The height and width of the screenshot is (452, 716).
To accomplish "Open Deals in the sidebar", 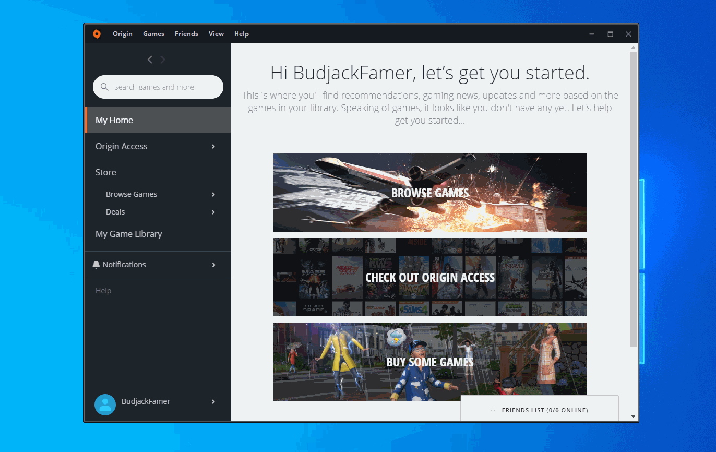I will pos(115,212).
